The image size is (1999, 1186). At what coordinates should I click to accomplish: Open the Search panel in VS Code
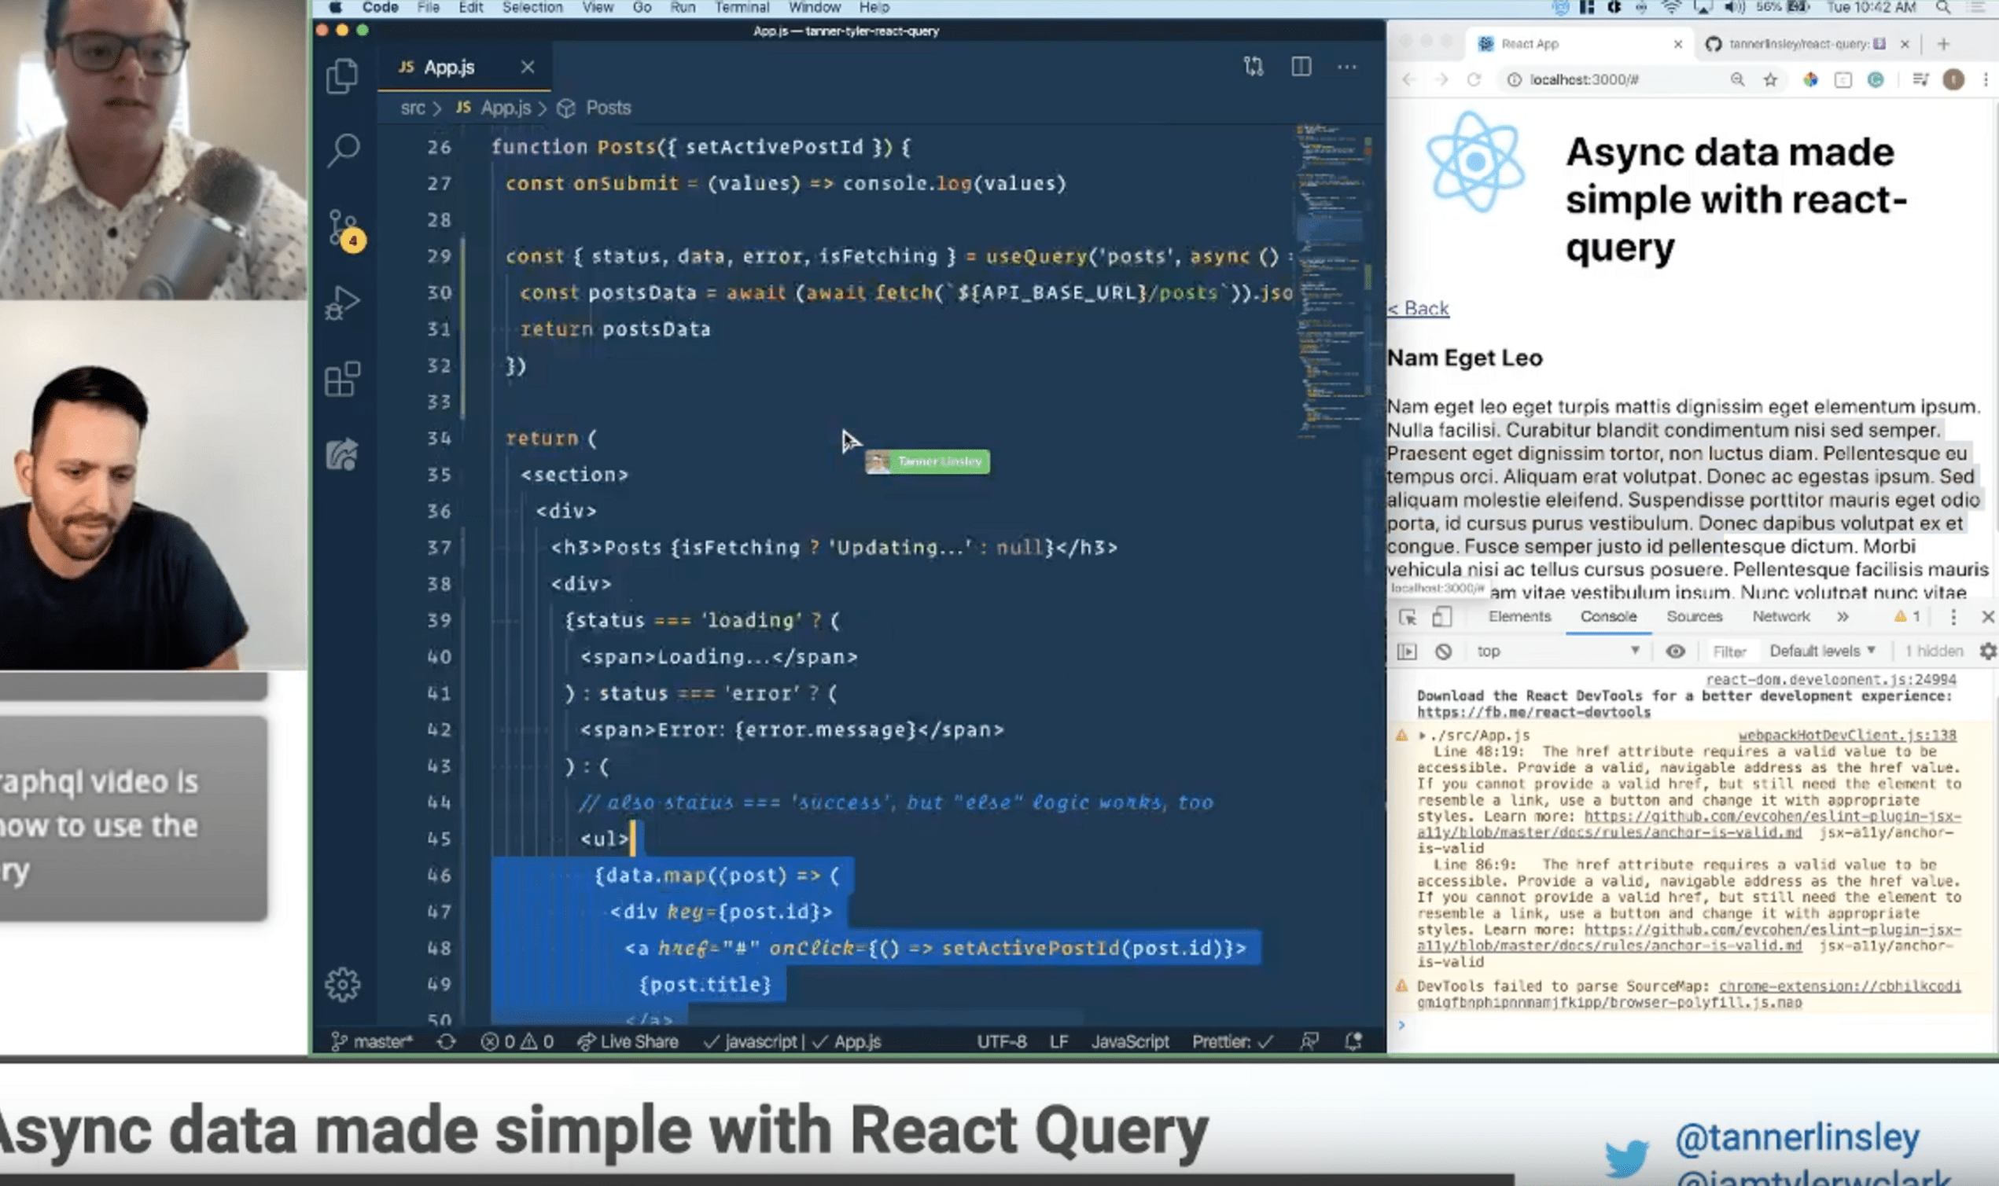coord(343,149)
